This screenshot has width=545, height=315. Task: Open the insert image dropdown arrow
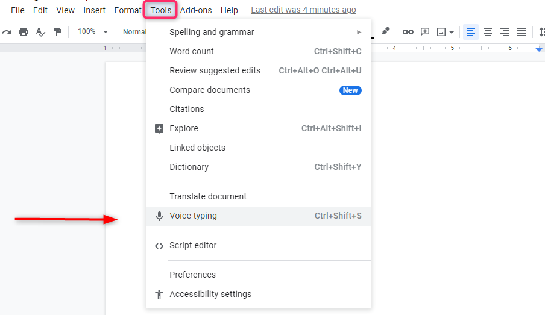(x=452, y=33)
